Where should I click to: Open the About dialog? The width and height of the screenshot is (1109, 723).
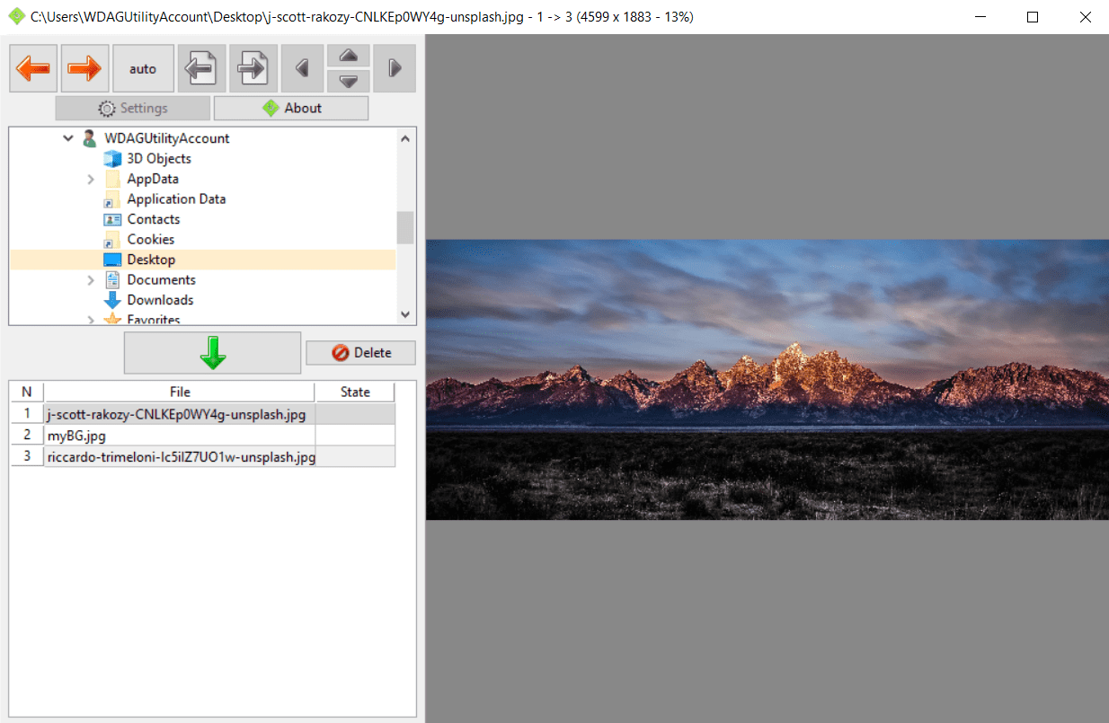[291, 108]
